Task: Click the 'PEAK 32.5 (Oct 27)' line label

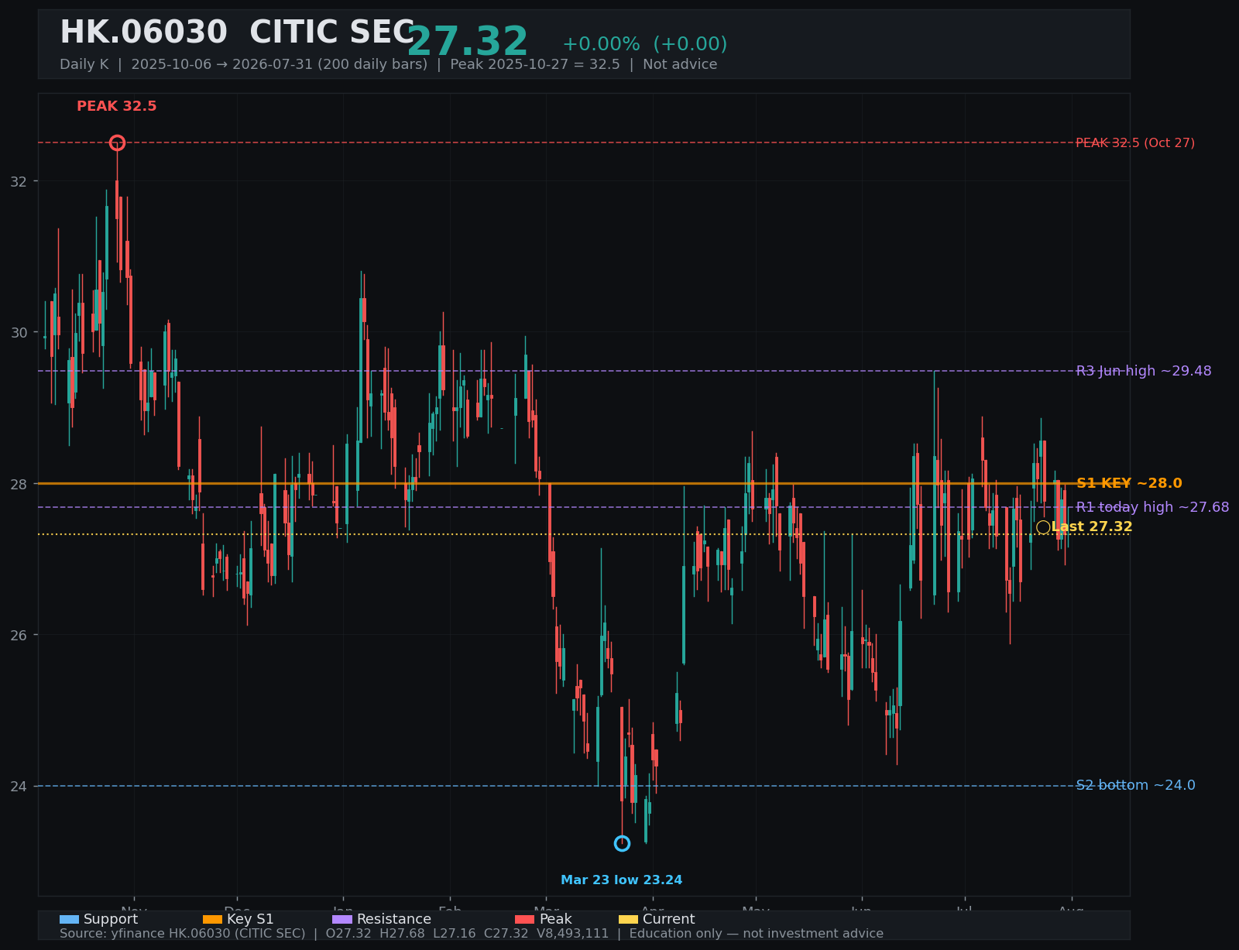Action: point(1135,142)
